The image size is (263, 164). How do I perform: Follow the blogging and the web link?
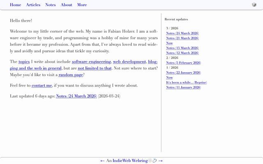(x=36, y=68)
